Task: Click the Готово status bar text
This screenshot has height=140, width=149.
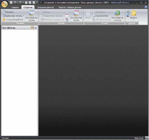Action: (x=5, y=138)
